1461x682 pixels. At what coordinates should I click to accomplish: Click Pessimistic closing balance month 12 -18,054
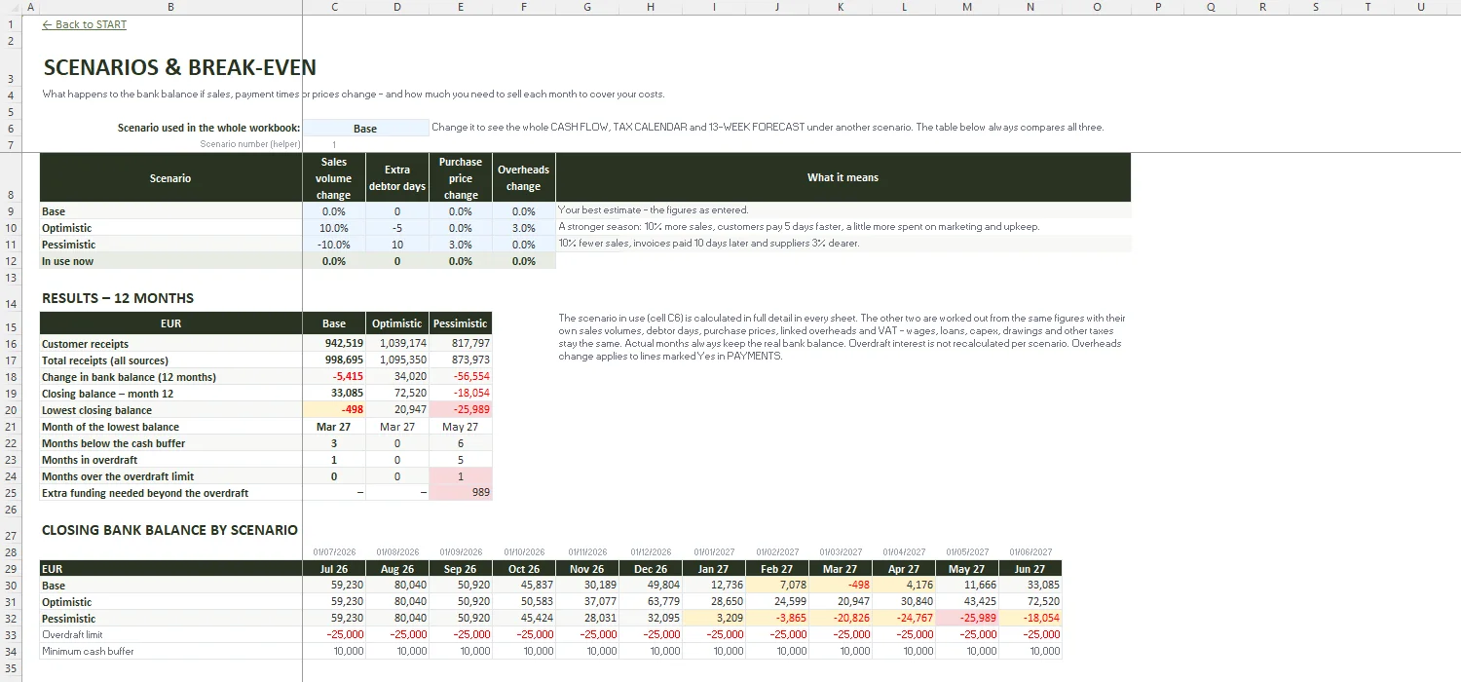point(461,394)
